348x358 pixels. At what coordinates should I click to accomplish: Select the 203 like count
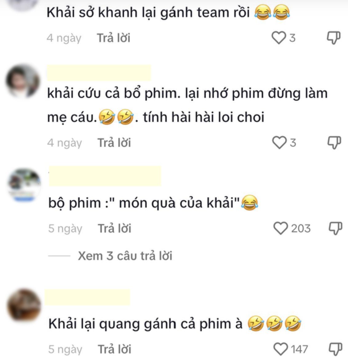[x=301, y=228]
